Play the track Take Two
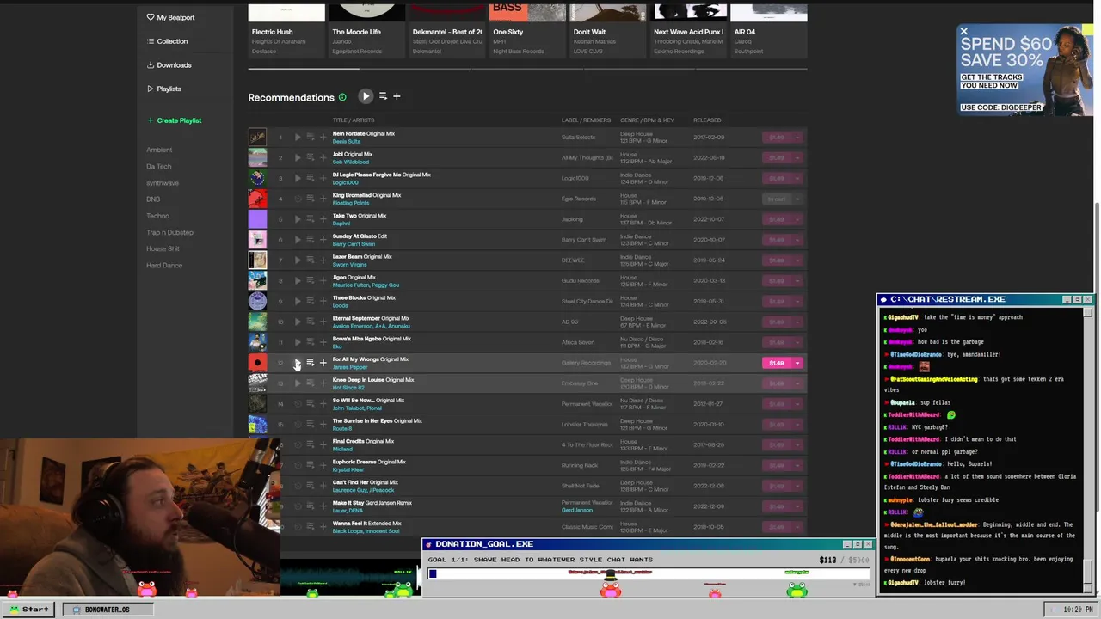Image resolution: width=1101 pixels, height=619 pixels. pos(298,219)
